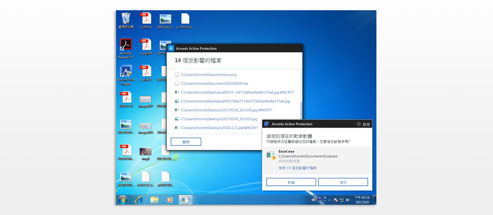Screen dimensions: 493x215
Task: Select the img0 picture icon
Action: click(145, 154)
